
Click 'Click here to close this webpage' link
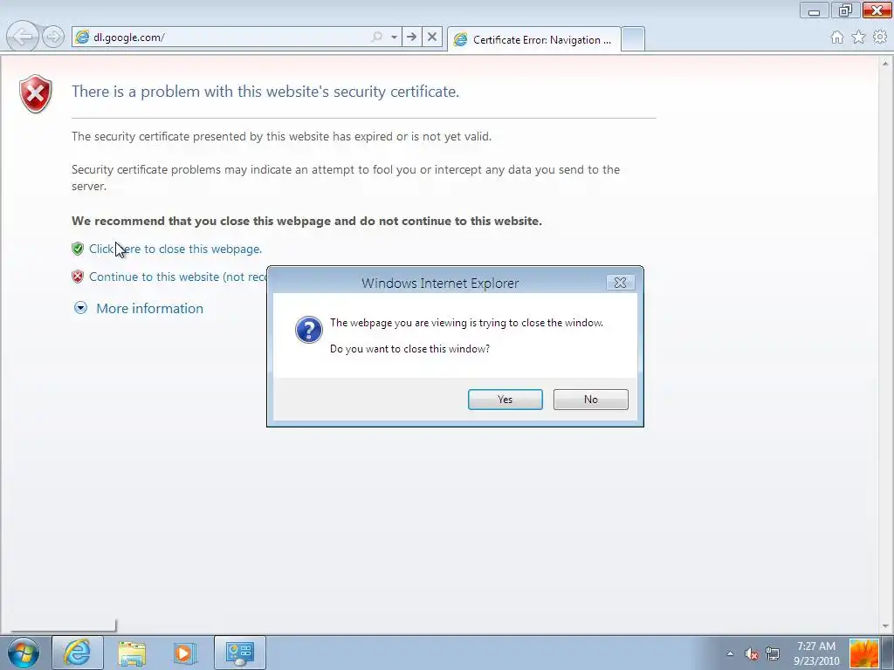(x=175, y=249)
